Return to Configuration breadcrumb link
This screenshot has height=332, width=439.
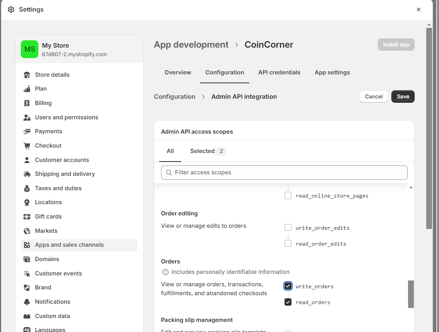[175, 97]
